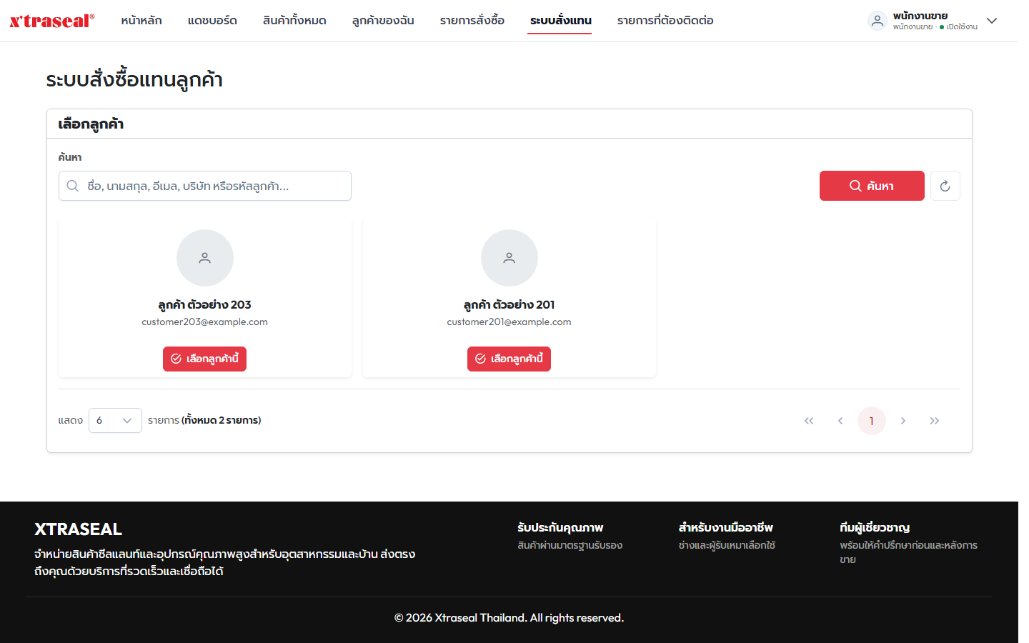The width and height of the screenshot is (1029, 643).
Task: Click the XTRASEAL footer heading
Action: pyautogui.click(x=78, y=529)
